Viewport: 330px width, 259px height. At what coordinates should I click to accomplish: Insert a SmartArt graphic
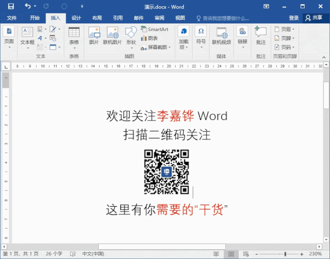(x=154, y=29)
